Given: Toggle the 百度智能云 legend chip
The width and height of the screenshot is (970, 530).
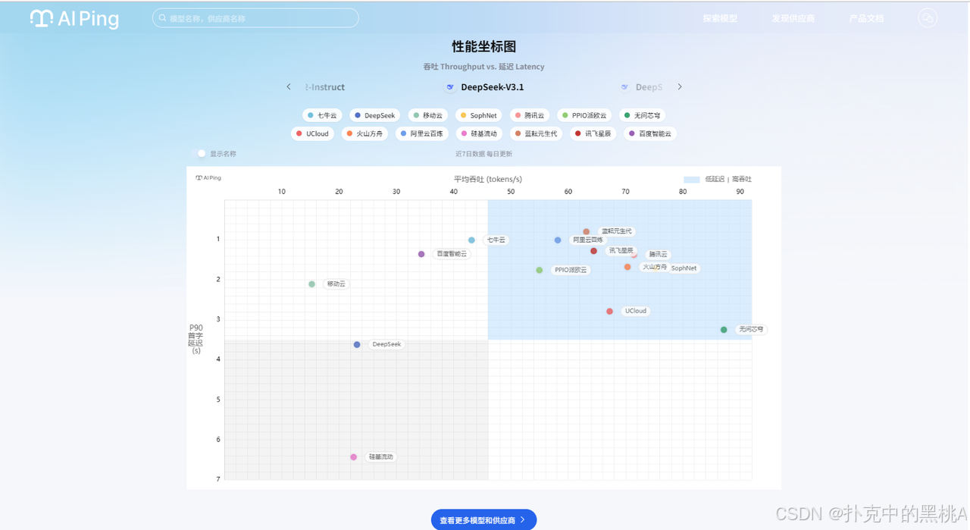Looking at the screenshot, I should pos(650,133).
